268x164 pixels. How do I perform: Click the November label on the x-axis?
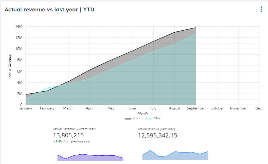click(x=238, y=108)
